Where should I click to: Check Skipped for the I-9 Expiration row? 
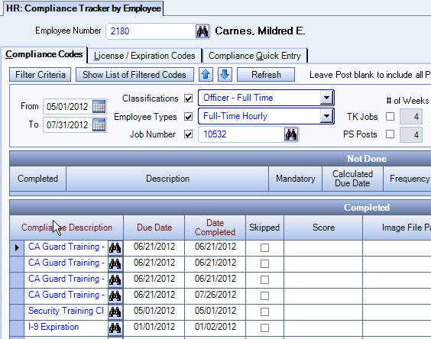coord(264,328)
